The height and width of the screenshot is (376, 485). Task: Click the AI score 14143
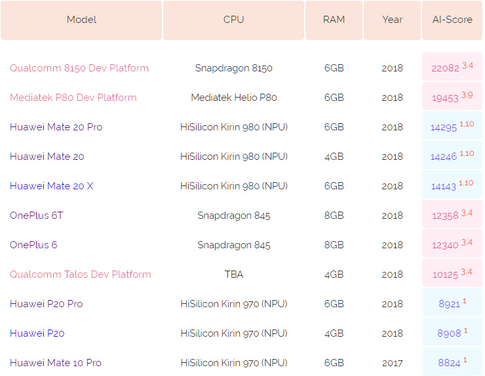pos(444,187)
